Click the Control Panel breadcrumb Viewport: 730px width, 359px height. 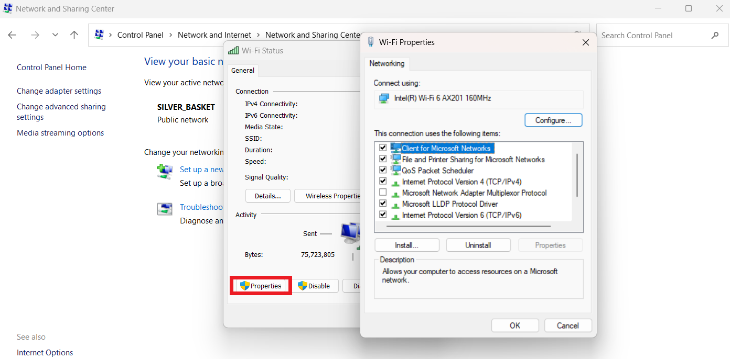[x=141, y=35]
